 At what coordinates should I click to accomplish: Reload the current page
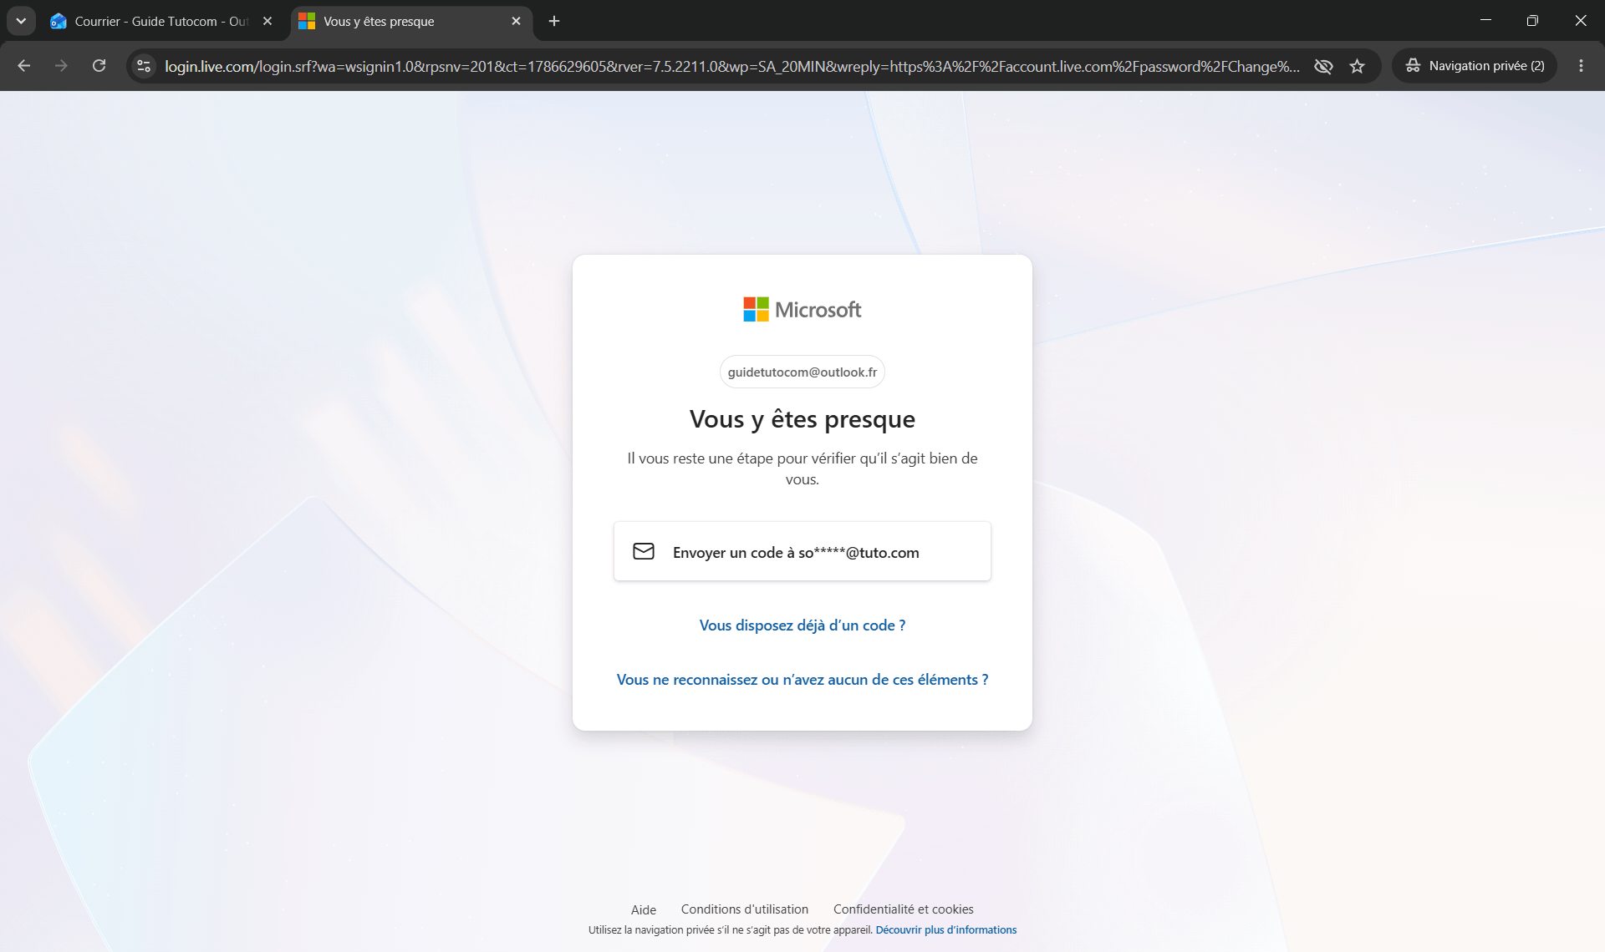pyautogui.click(x=99, y=66)
